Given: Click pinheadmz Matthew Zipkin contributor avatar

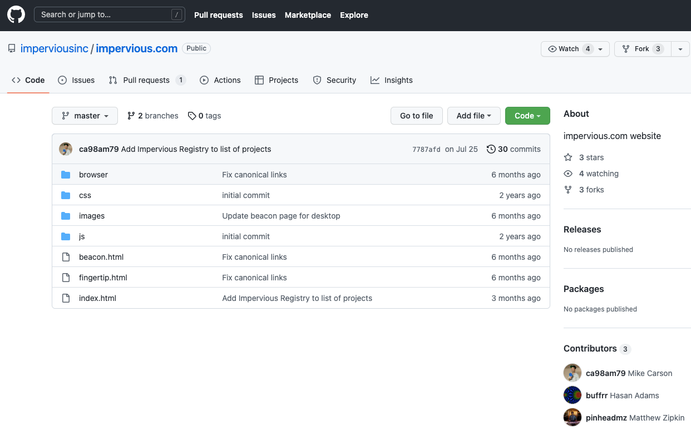Looking at the screenshot, I should point(572,417).
